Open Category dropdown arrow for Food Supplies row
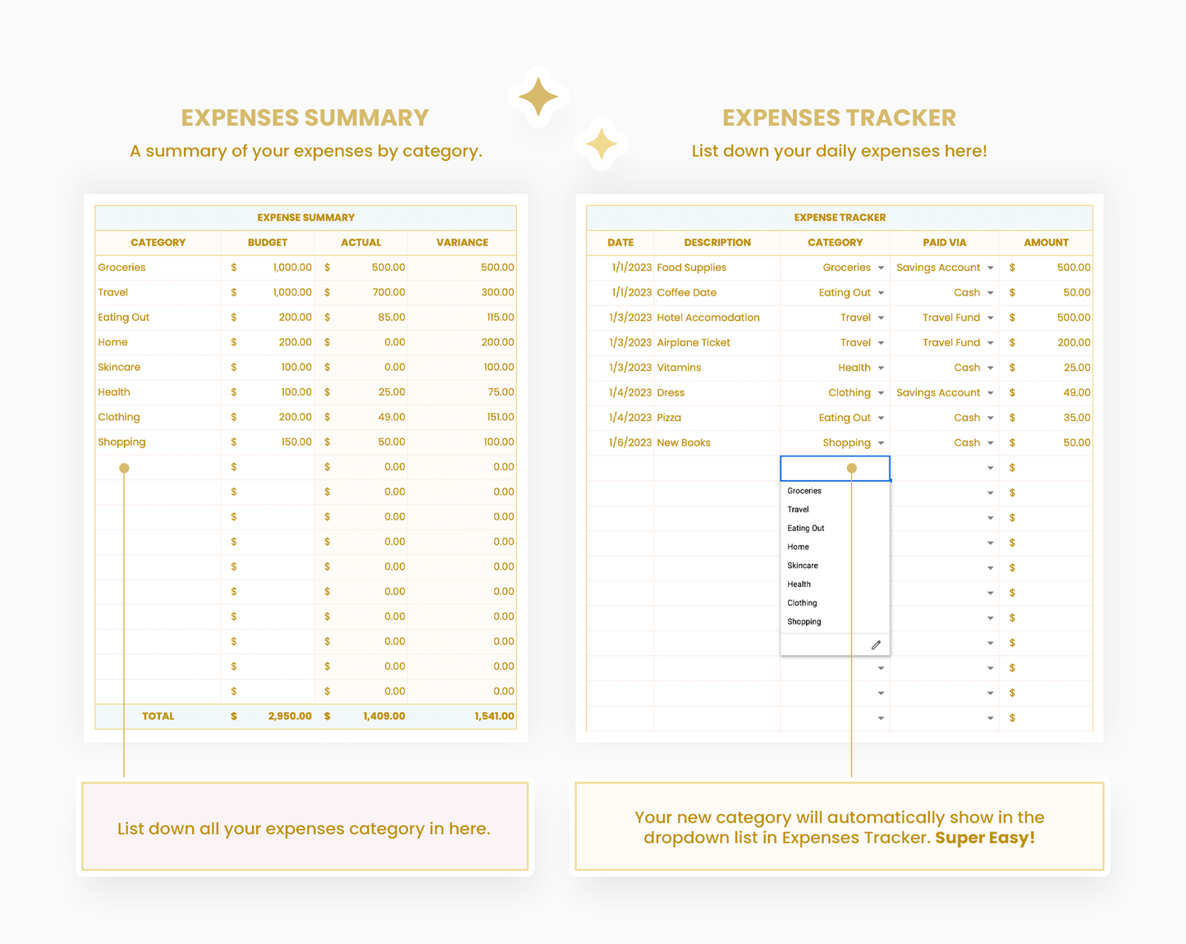 (x=881, y=268)
